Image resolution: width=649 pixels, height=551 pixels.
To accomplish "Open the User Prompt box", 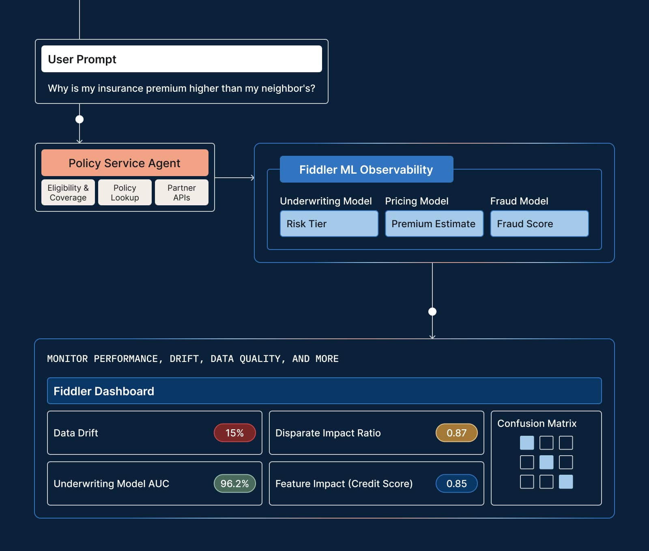I will [181, 59].
